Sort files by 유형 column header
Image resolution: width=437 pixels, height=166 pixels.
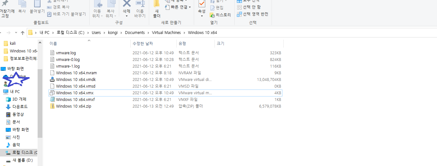pos(196,43)
